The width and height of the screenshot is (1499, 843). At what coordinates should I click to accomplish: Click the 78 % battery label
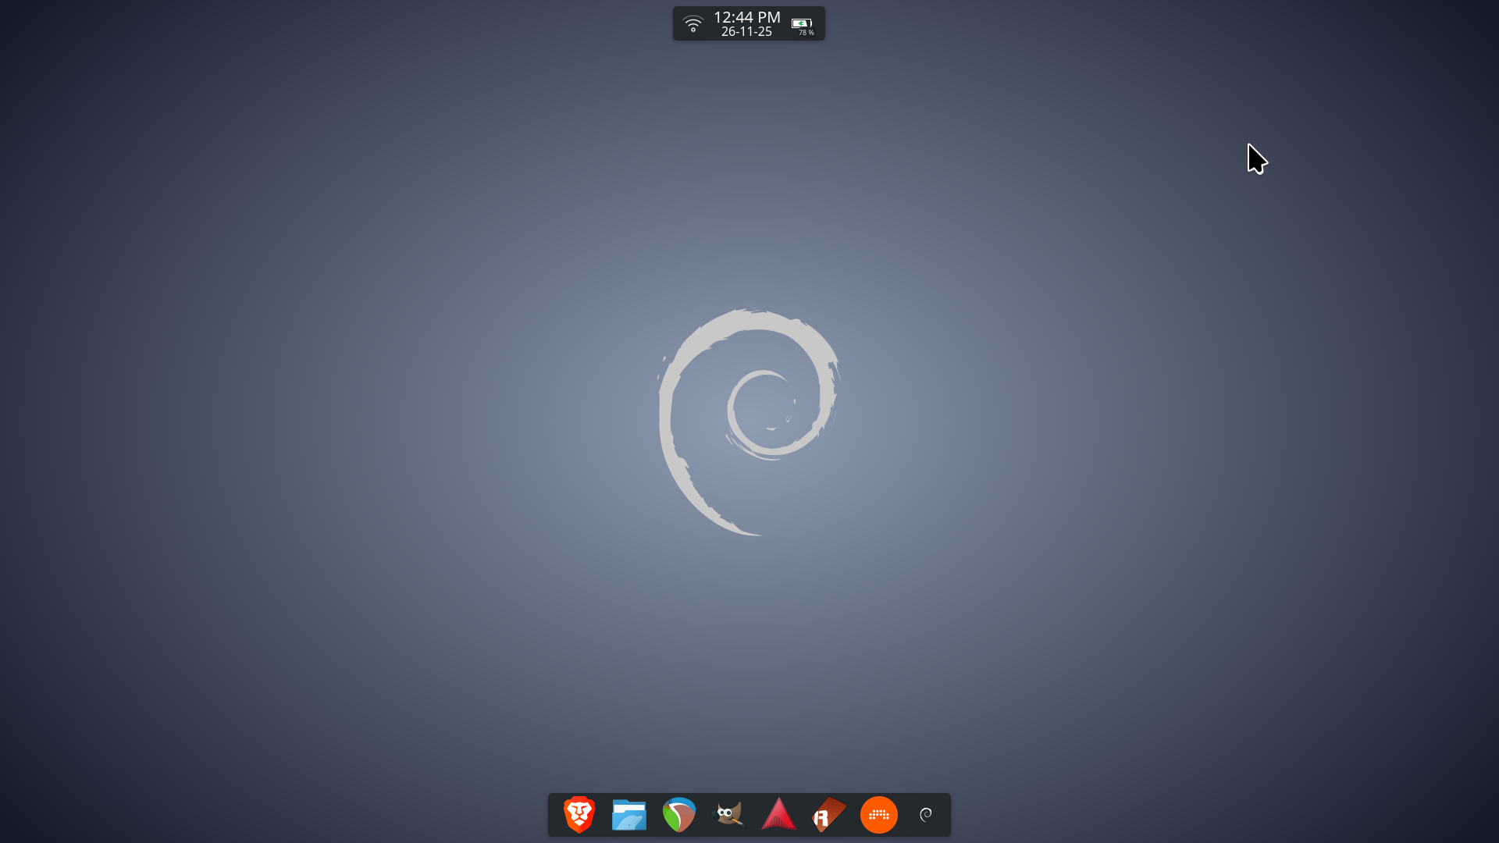806,33
